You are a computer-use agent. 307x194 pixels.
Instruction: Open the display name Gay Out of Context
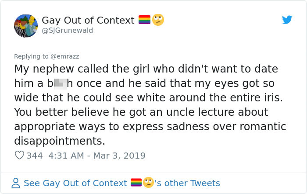88,21
